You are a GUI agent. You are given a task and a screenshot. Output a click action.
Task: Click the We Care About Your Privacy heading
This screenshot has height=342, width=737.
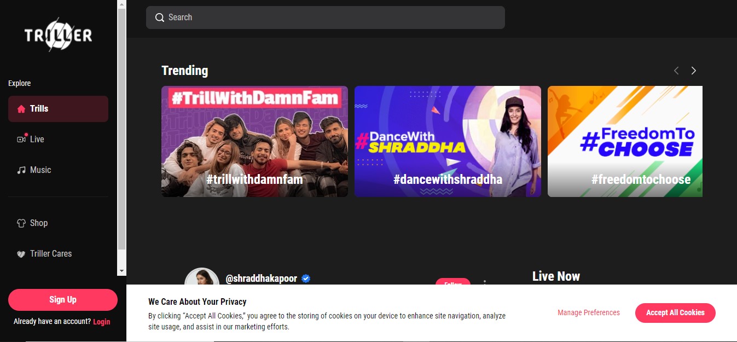tap(198, 302)
